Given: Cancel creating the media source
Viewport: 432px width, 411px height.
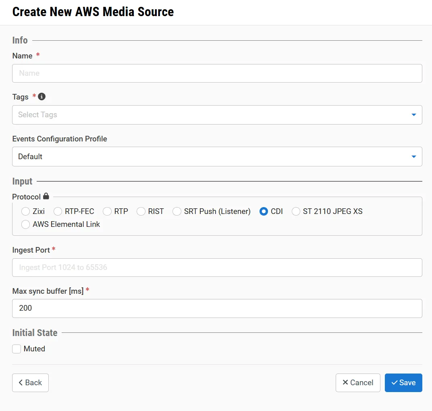Looking at the screenshot, I should (x=358, y=383).
